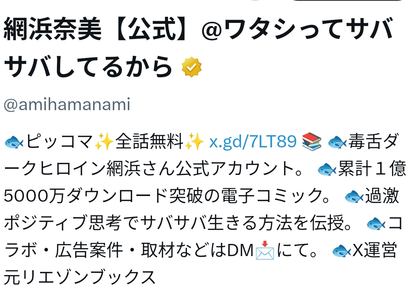
Task: Open the x.gd/7LT89 link
Action: (x=253, y=142)
